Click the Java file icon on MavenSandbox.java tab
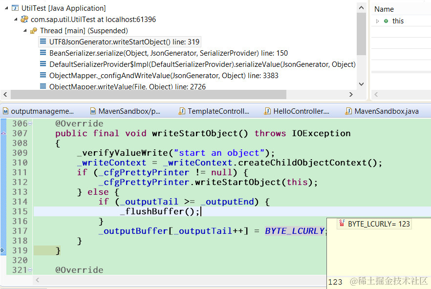Viewport: 431px width, 289px height. (x=348, y=111)
